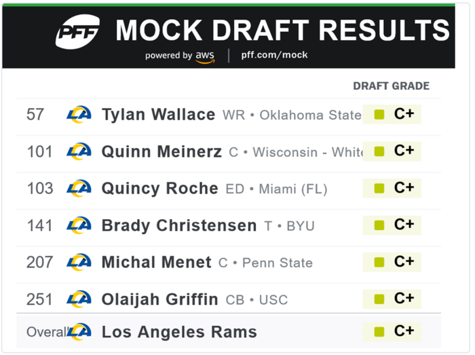Click the Overall C+ grade for the Rams
Viewport: 475px width, 355px height.
click(x=404, y=331)
